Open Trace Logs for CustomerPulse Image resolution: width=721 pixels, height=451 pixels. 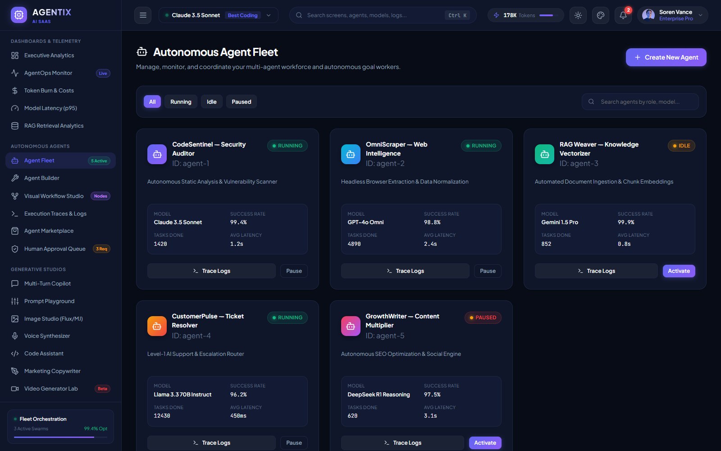click(x=211, y=443)
